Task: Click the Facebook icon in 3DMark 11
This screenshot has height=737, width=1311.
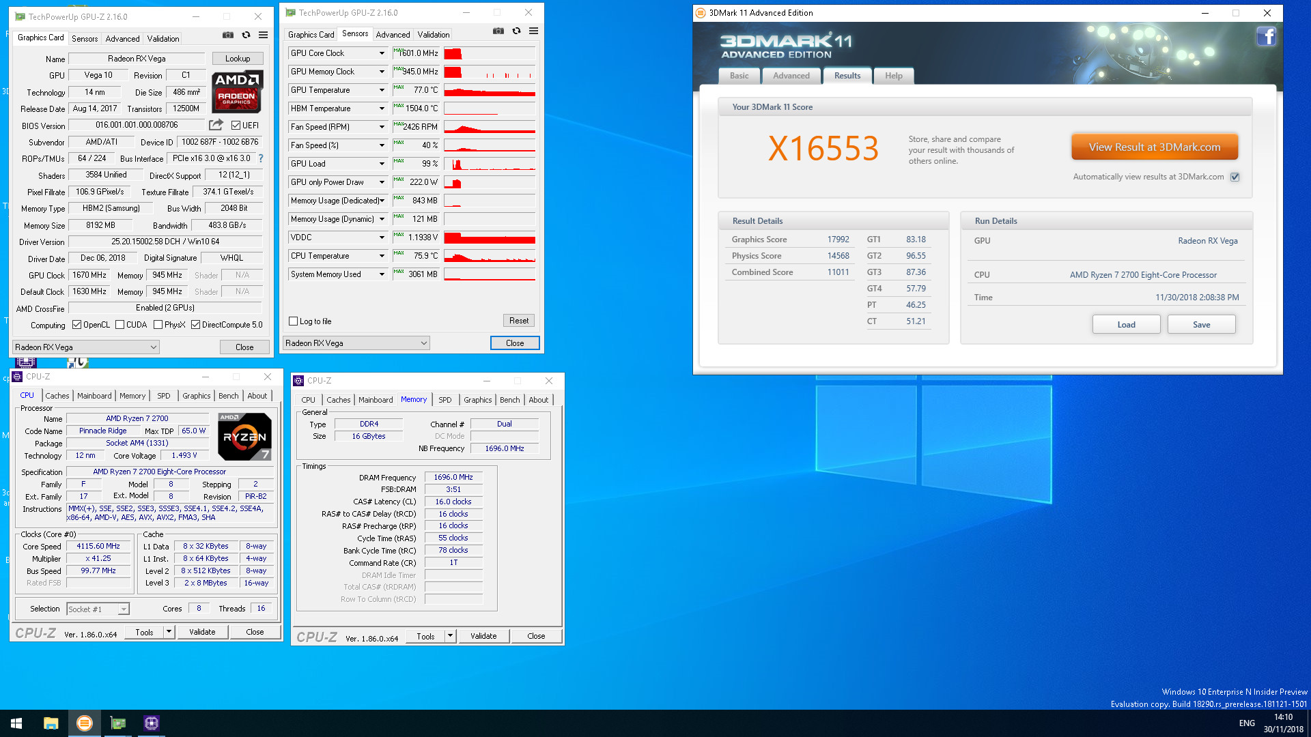Action: tap(1266, 35)
